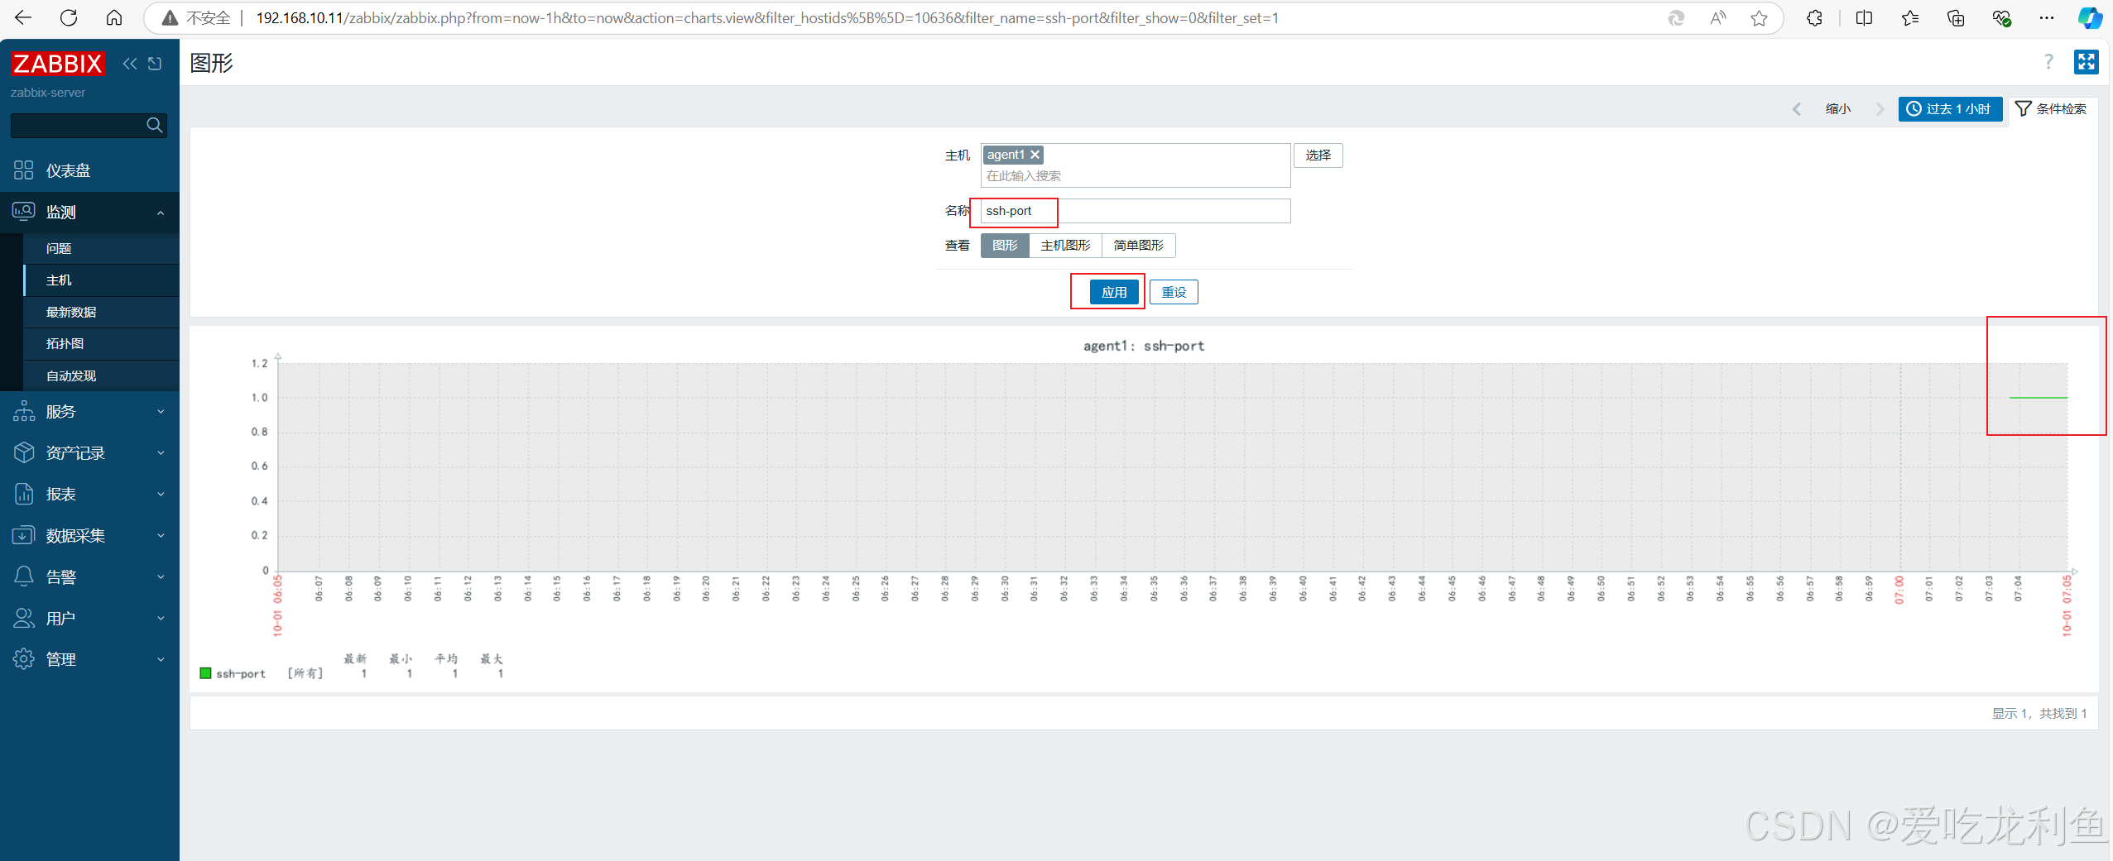Add page to favorites star icon
This screenshot has width=2113, height=861.
pos(1759,18)
